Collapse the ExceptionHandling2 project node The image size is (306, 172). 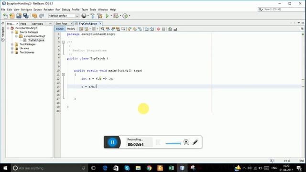click(8, 28)
